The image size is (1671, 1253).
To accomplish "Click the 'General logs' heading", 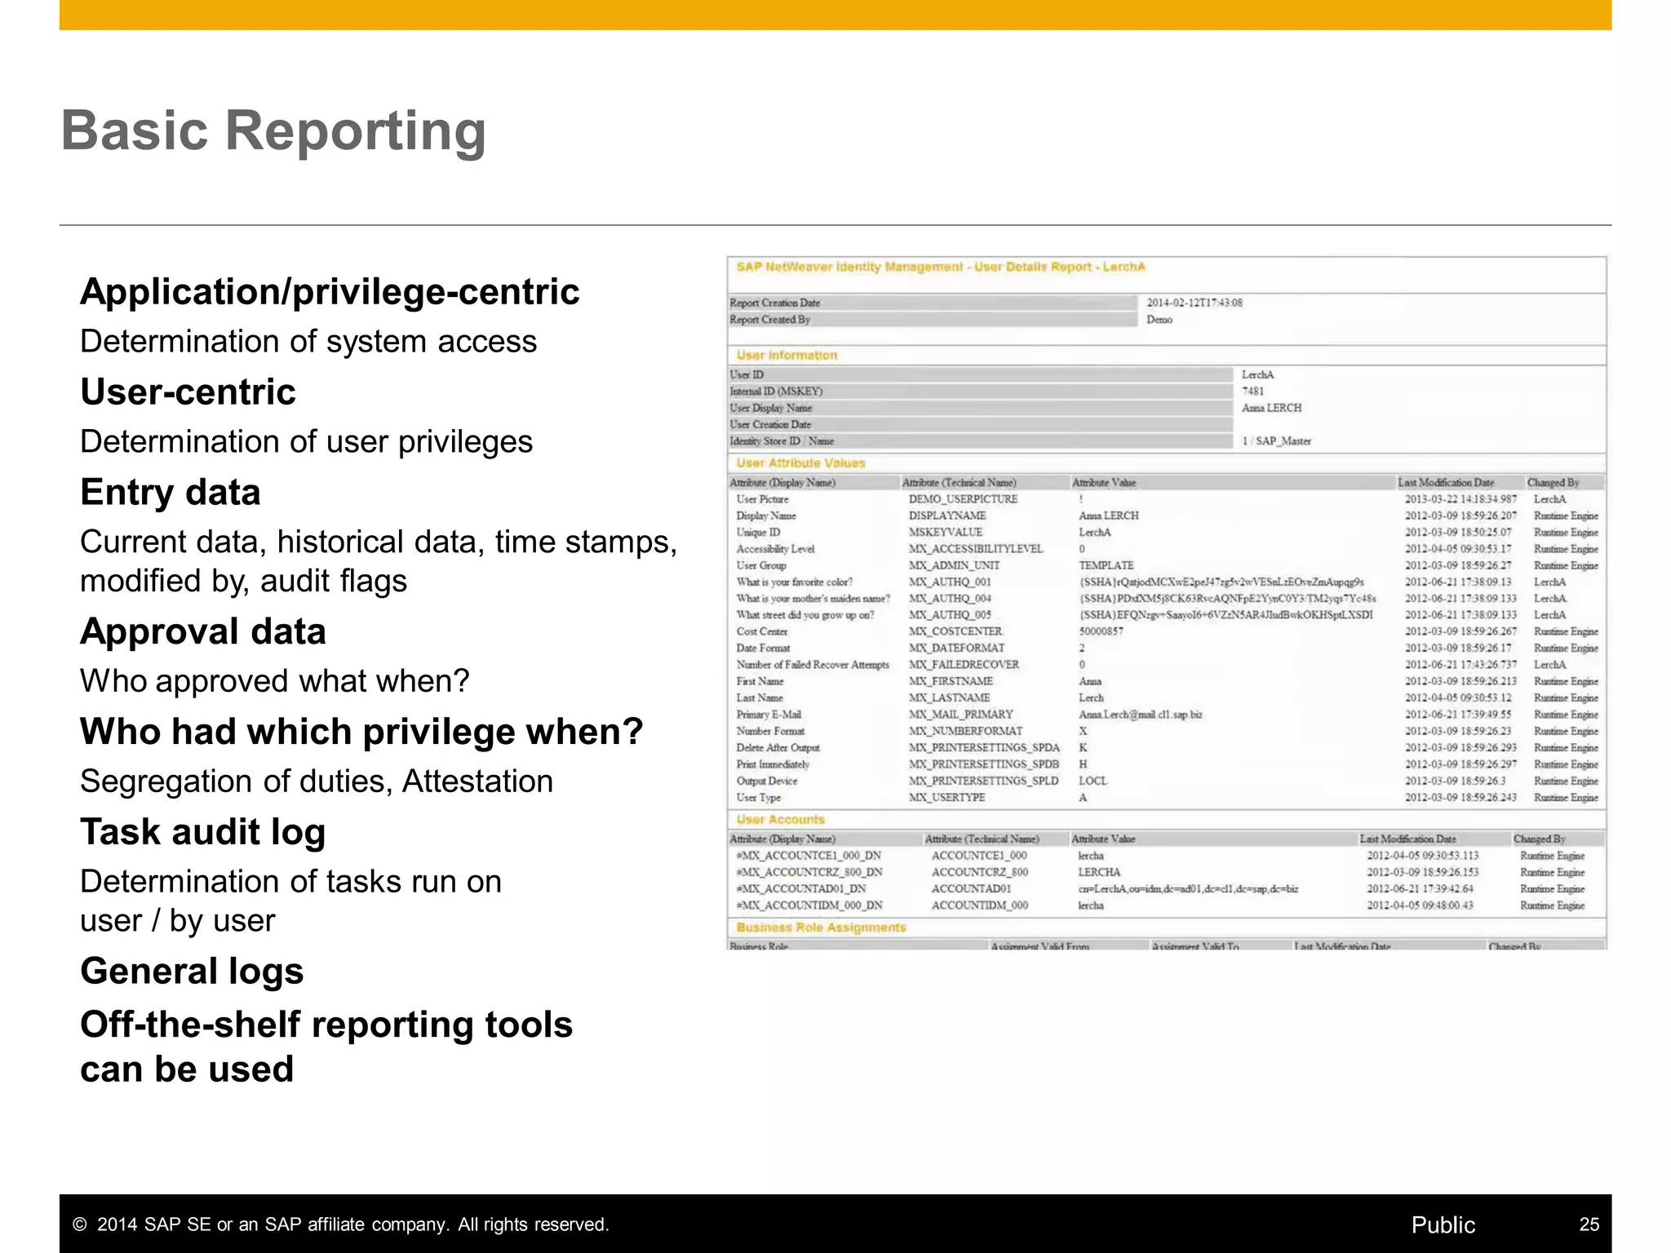I will tap(192, 971).
